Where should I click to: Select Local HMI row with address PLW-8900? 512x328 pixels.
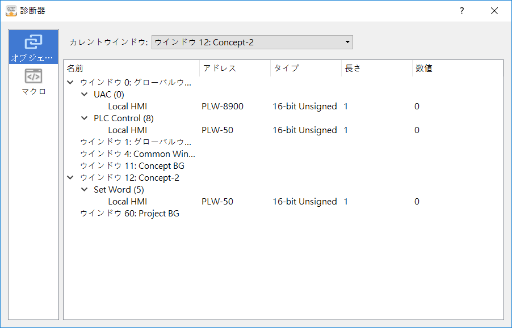pos(127,107)
